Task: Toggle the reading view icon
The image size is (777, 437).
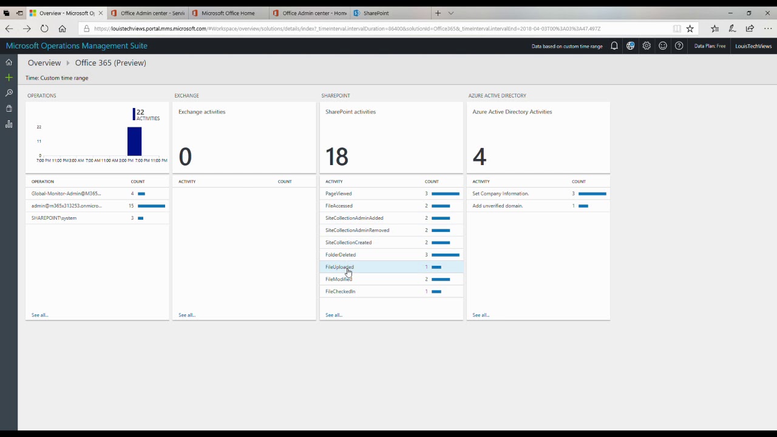Action: coord(677,29)
